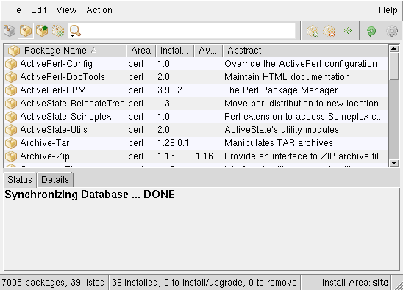This screenshot has width=403, height=290.
Task: Click the scrollbar down arrow of package list
Action: coord(393,163)
